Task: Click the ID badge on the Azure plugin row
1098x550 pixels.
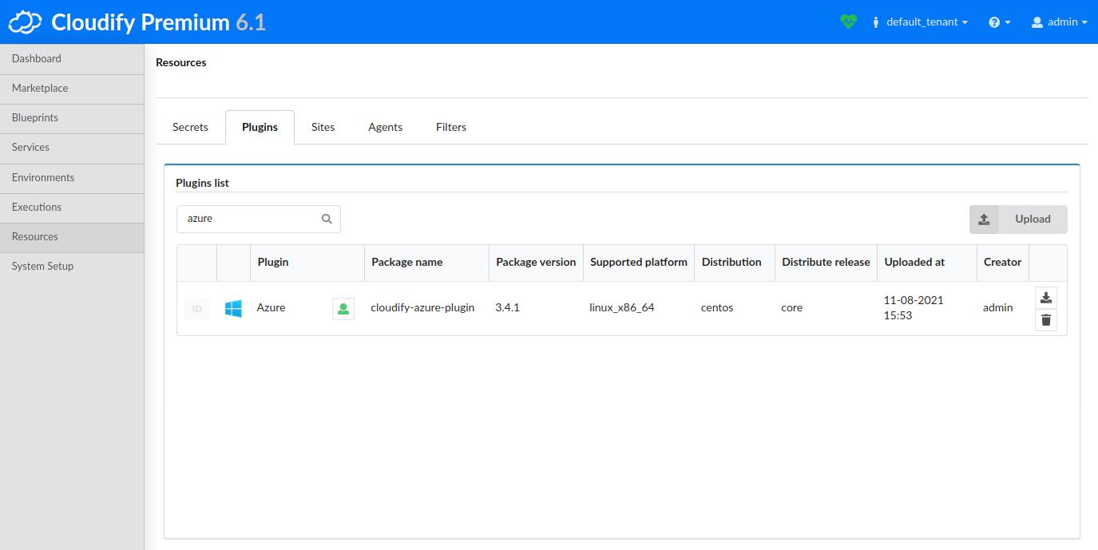Action: (x=196, y=308)
